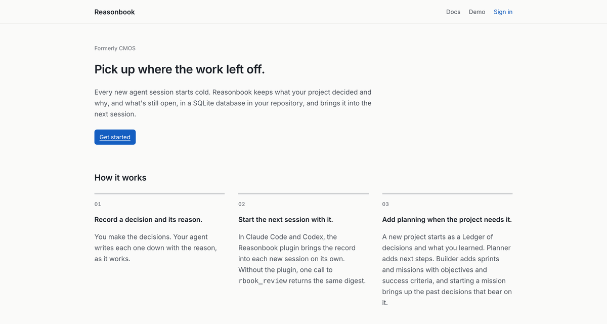
Task: Click heading 'Pick up where the work left off.'
Action: point(180,69)
